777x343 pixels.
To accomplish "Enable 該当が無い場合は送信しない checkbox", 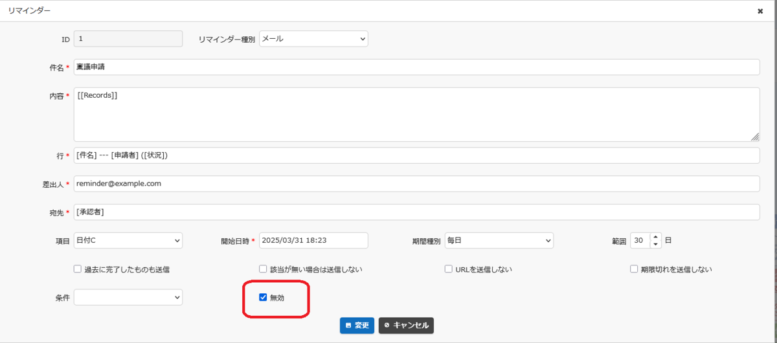I will point(263,269).
